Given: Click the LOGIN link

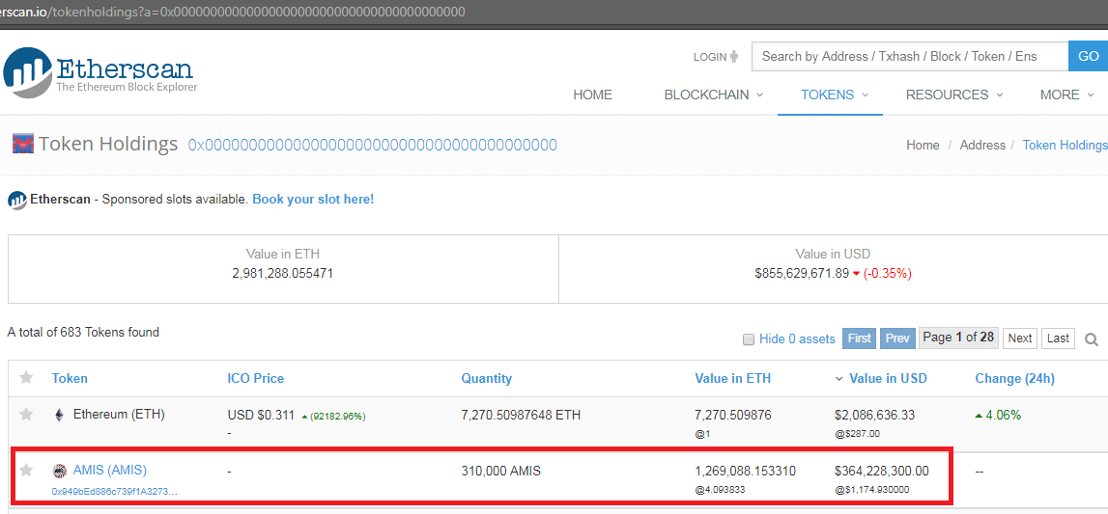Looking at the screenshot, I should coord(709,56).
